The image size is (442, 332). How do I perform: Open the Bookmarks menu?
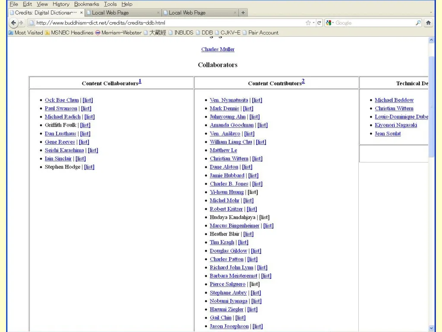[x=86, y=4]
